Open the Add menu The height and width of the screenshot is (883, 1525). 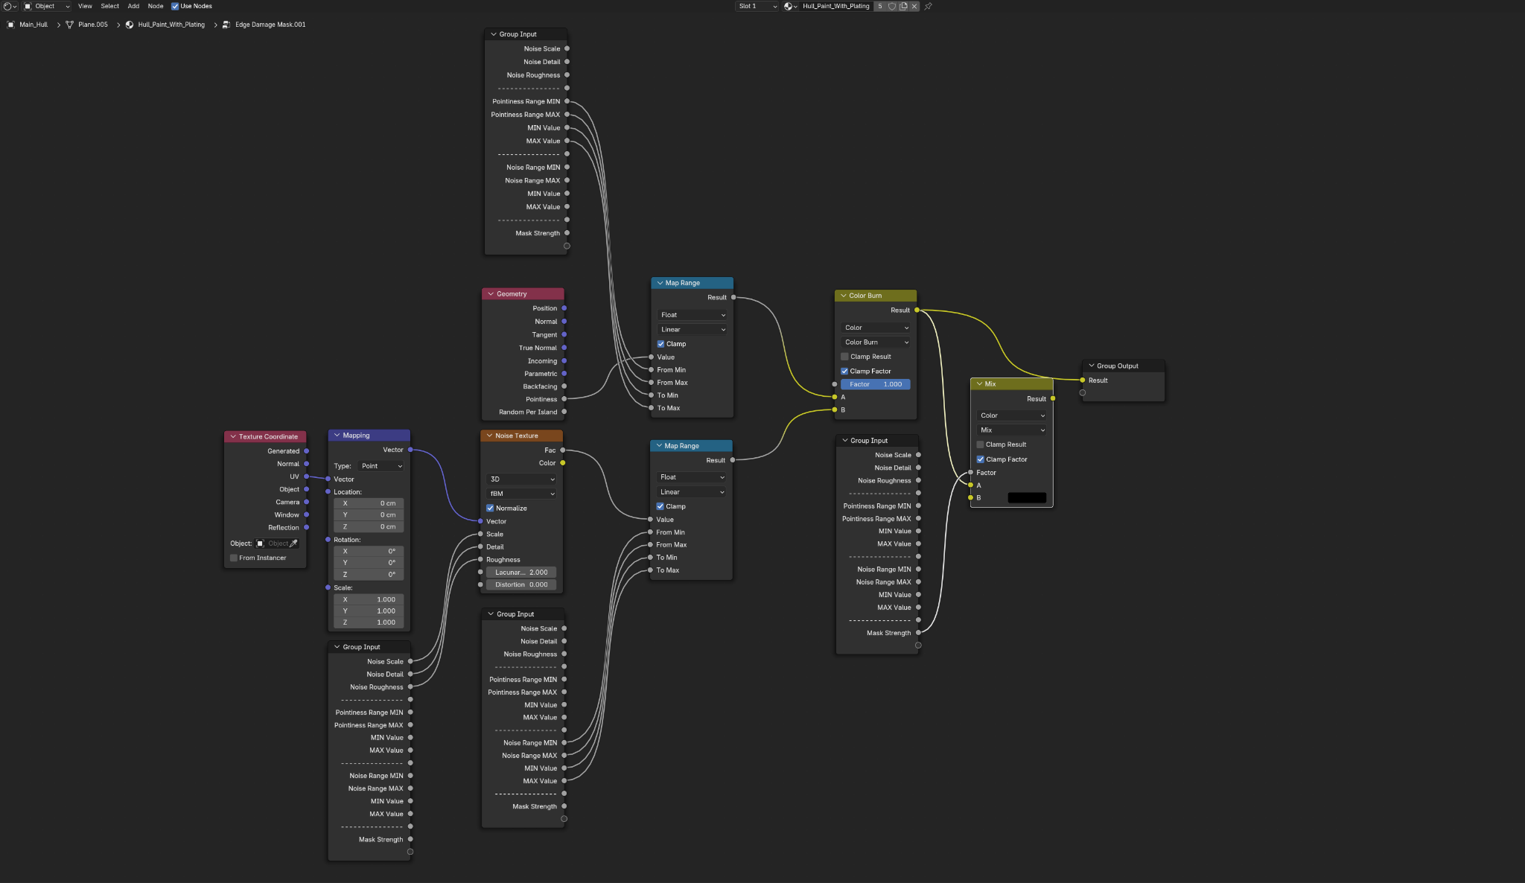click(133, 6)
